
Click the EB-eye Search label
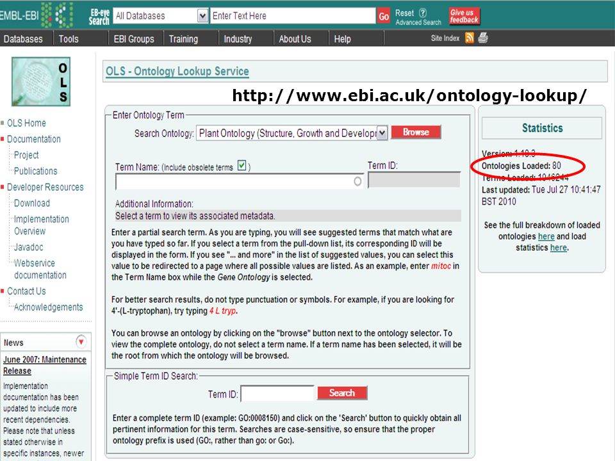pos(99,17)
